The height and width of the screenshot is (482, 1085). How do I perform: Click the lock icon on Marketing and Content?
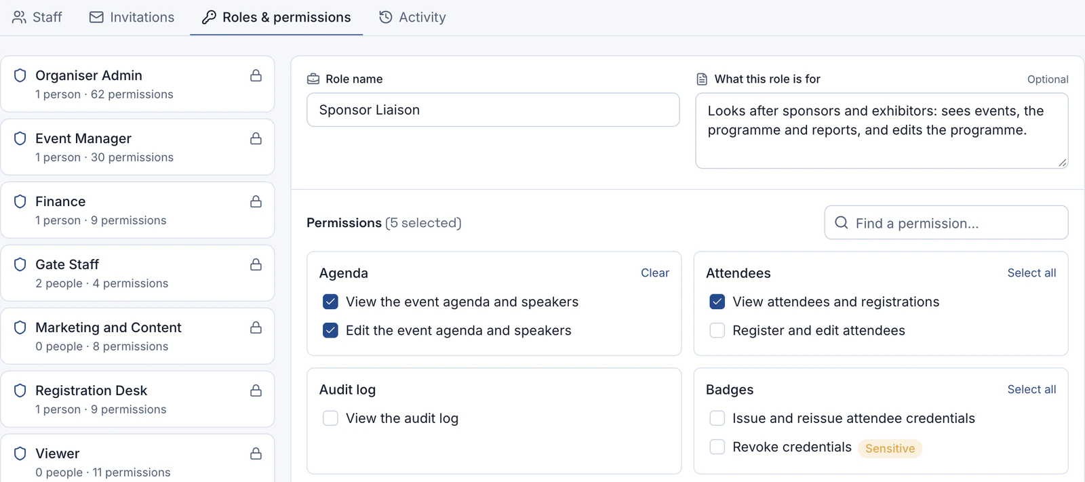256,327
